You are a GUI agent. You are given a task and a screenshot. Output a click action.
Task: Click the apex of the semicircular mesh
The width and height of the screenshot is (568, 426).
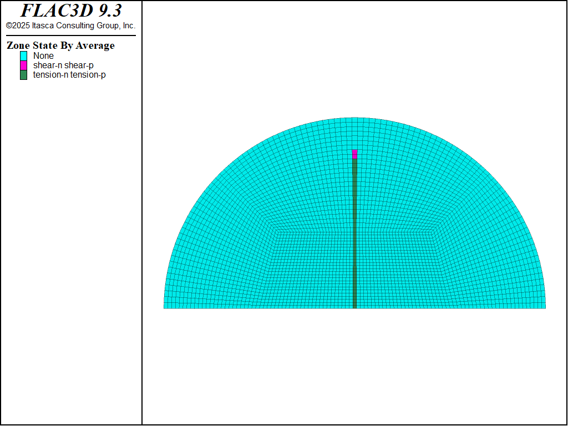click(354, 119)
